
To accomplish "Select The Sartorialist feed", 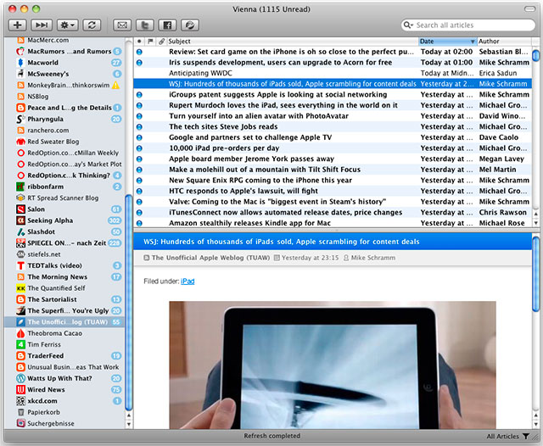I will 64,299.
